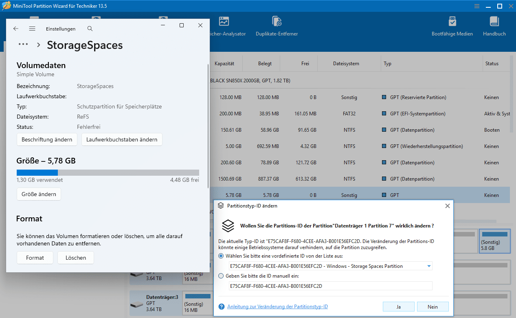
Task: Select GPT (Wiederherstellungspartition) row
Action: point(360,146)
